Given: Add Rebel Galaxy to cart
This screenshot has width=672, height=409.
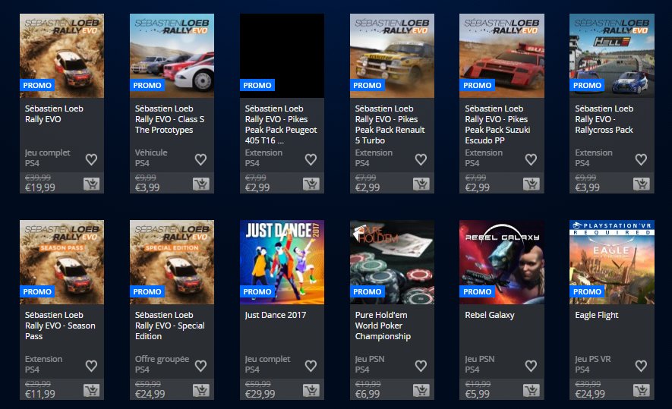Looking at the screenshot, I should 532,391.
